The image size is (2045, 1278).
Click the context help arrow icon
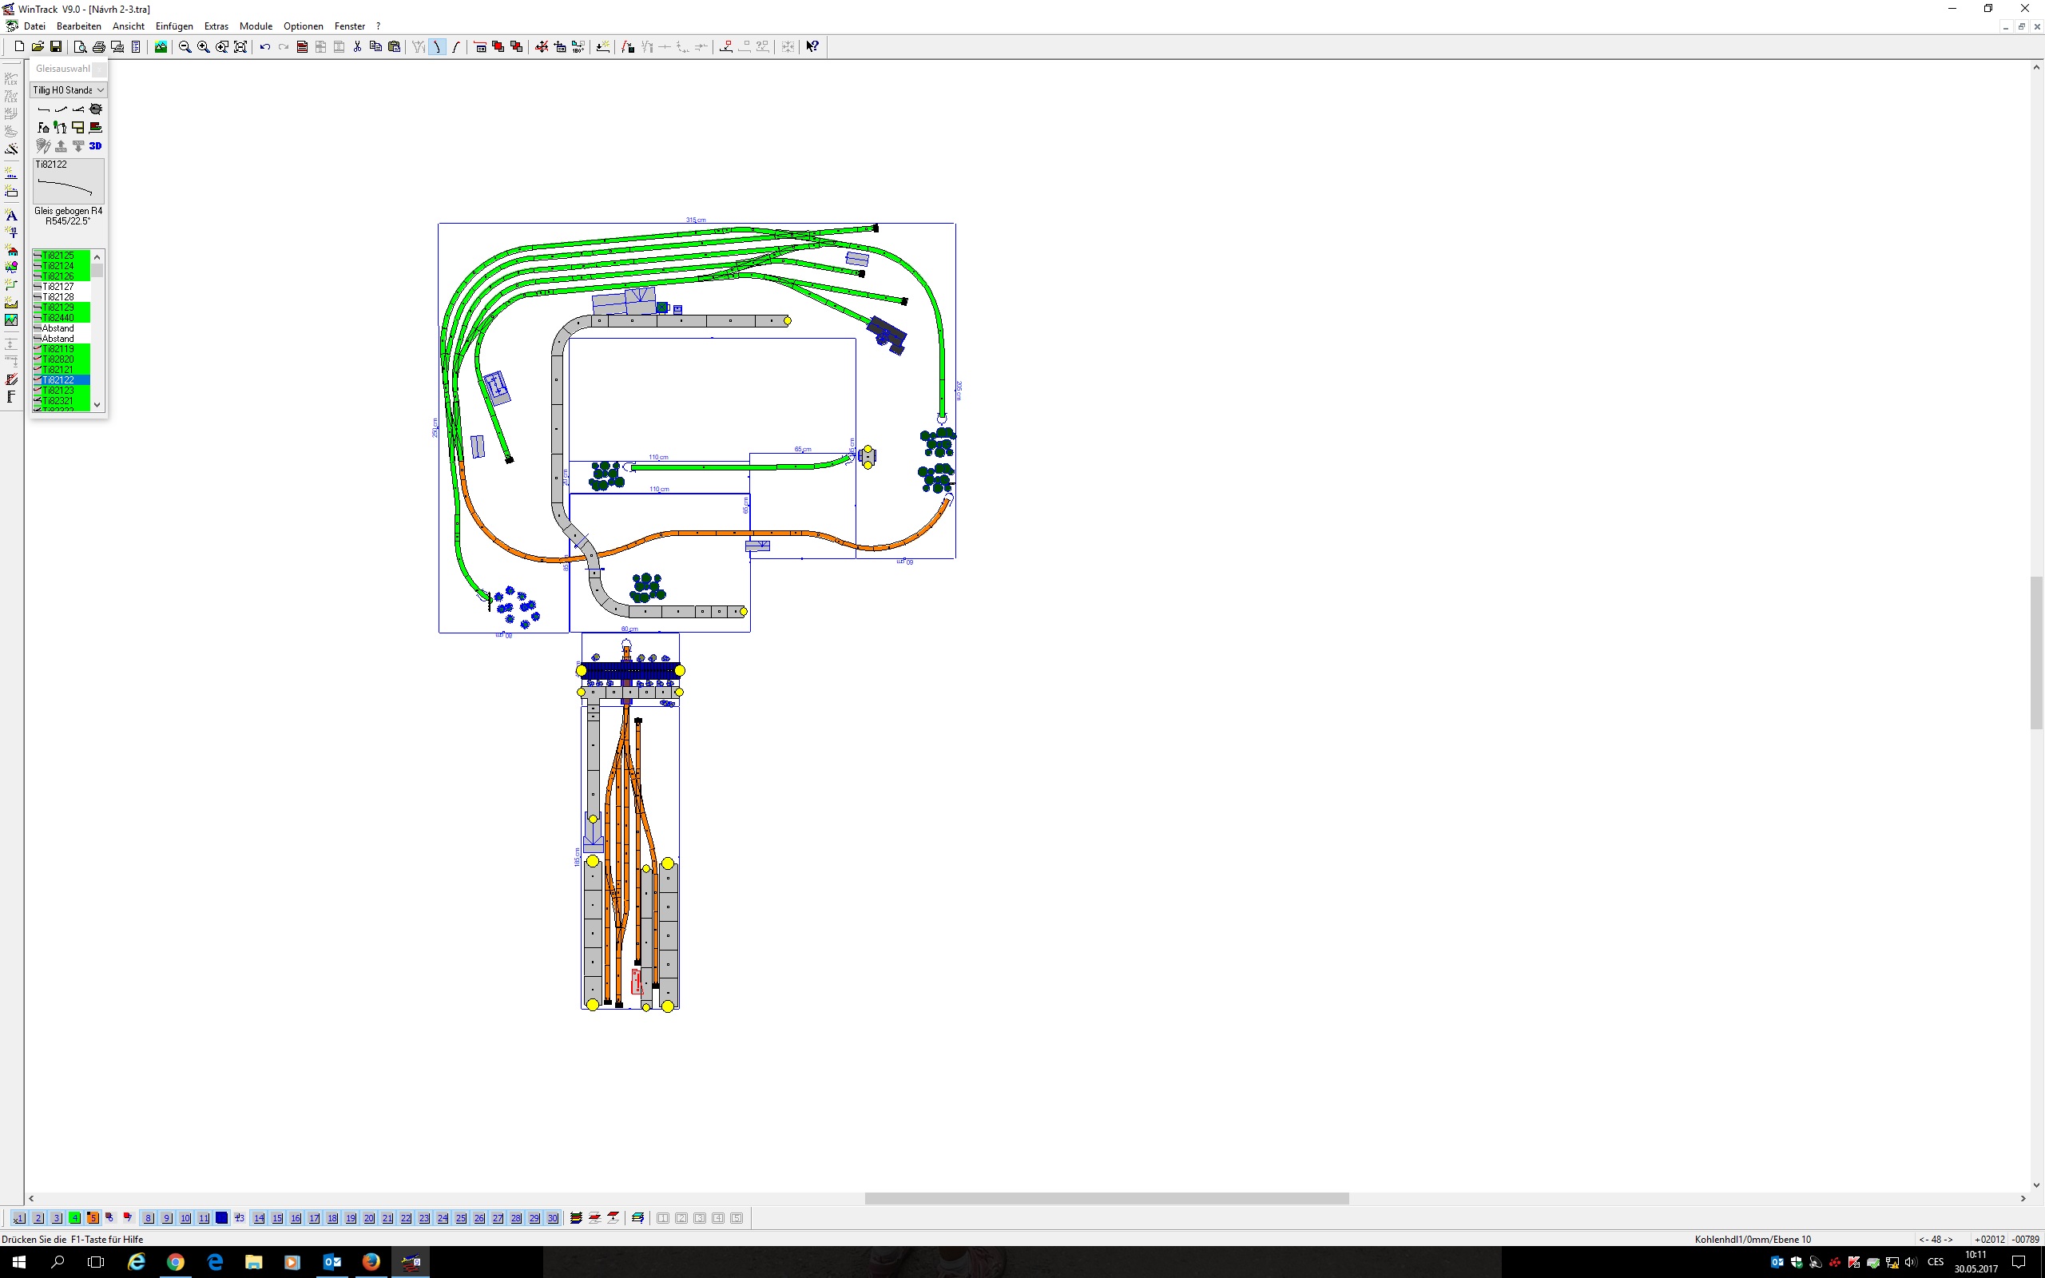(812, 46)
